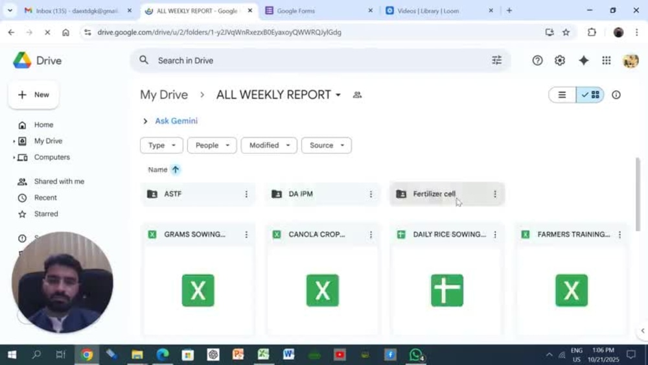Open WhatsApp from the taskbar
This screenshot has height=365, width=648.
pyautogui.click(x=416, y=355)
